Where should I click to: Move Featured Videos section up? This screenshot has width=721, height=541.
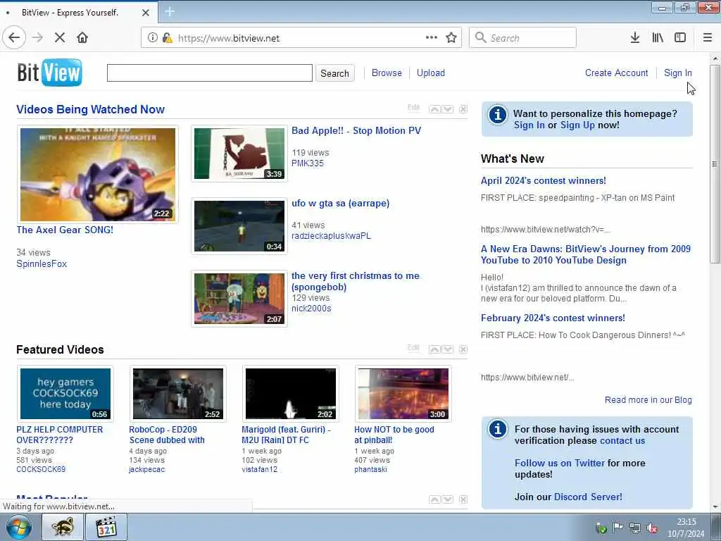tap(434, 349)
